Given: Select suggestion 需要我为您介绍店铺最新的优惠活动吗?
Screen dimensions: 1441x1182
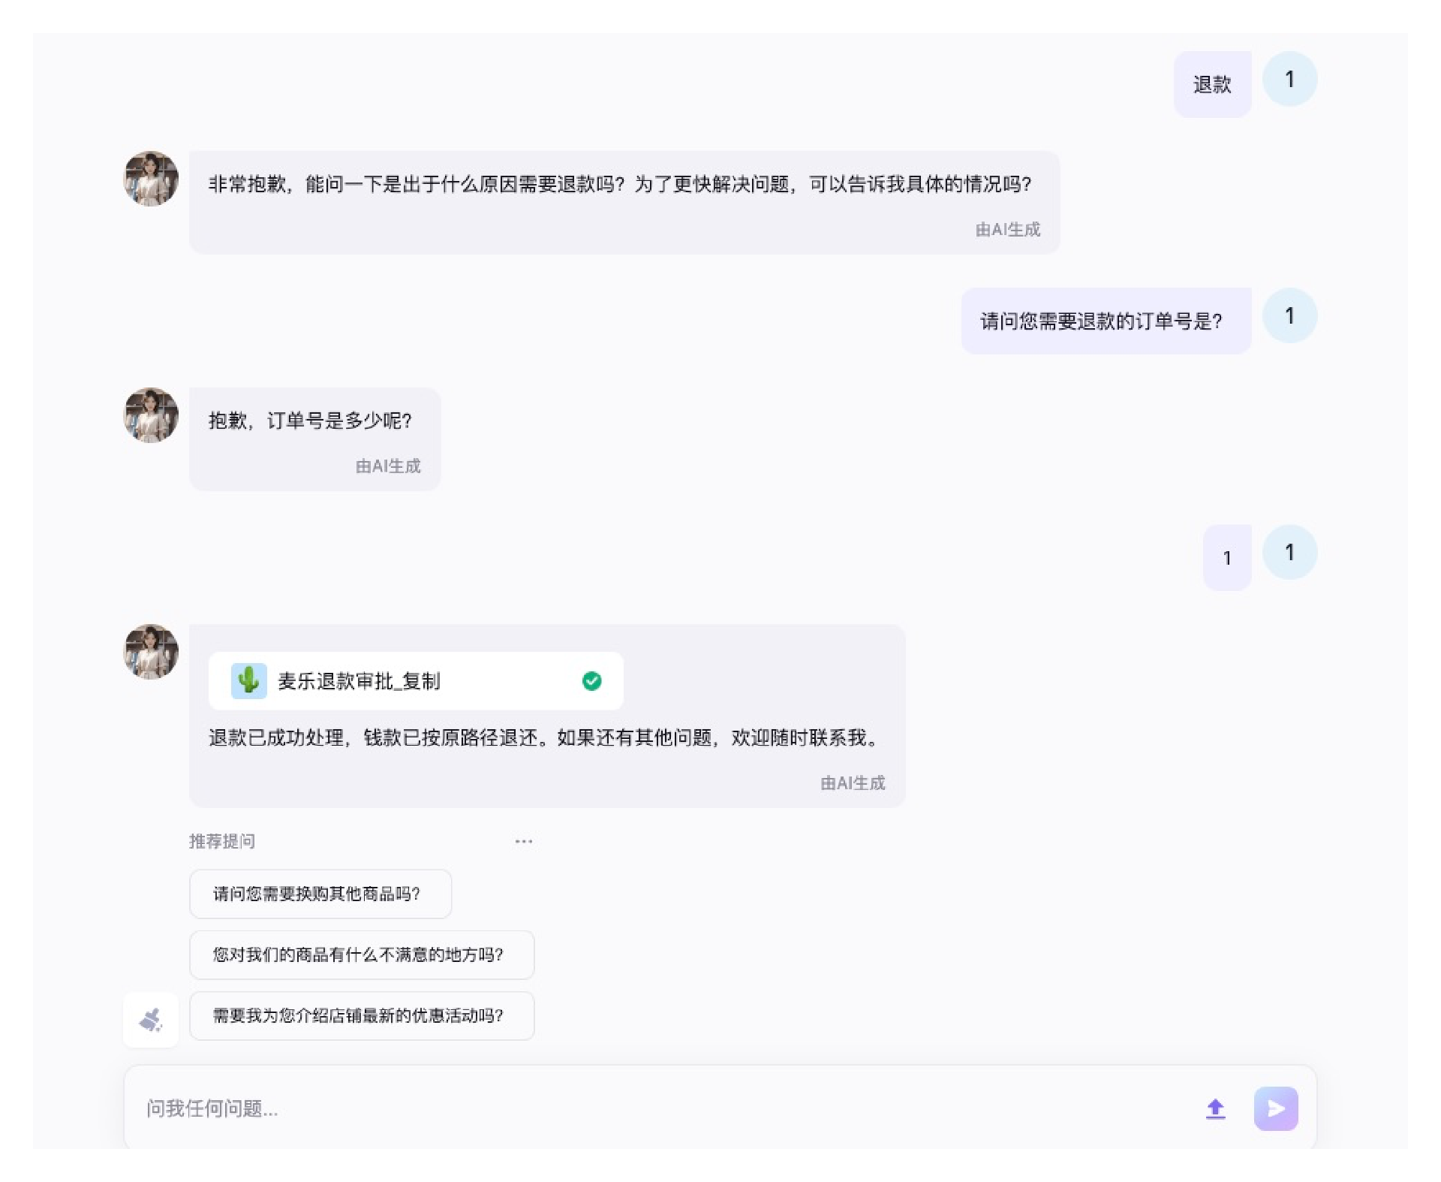Looking at the screenshot, I should 362,1015.
